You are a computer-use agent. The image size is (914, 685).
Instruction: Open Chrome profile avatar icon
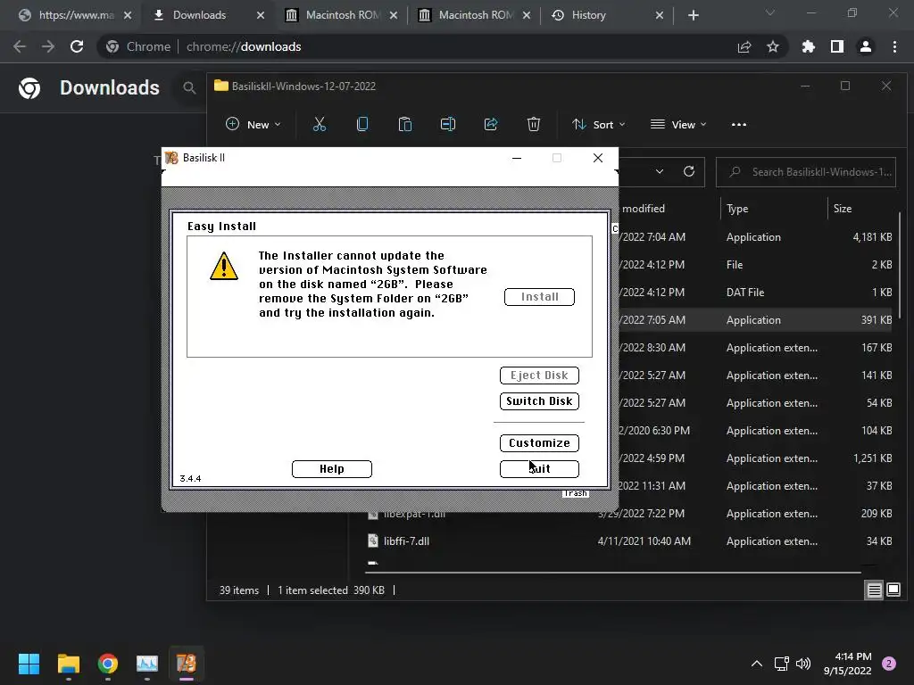click(x=866, y=46)
